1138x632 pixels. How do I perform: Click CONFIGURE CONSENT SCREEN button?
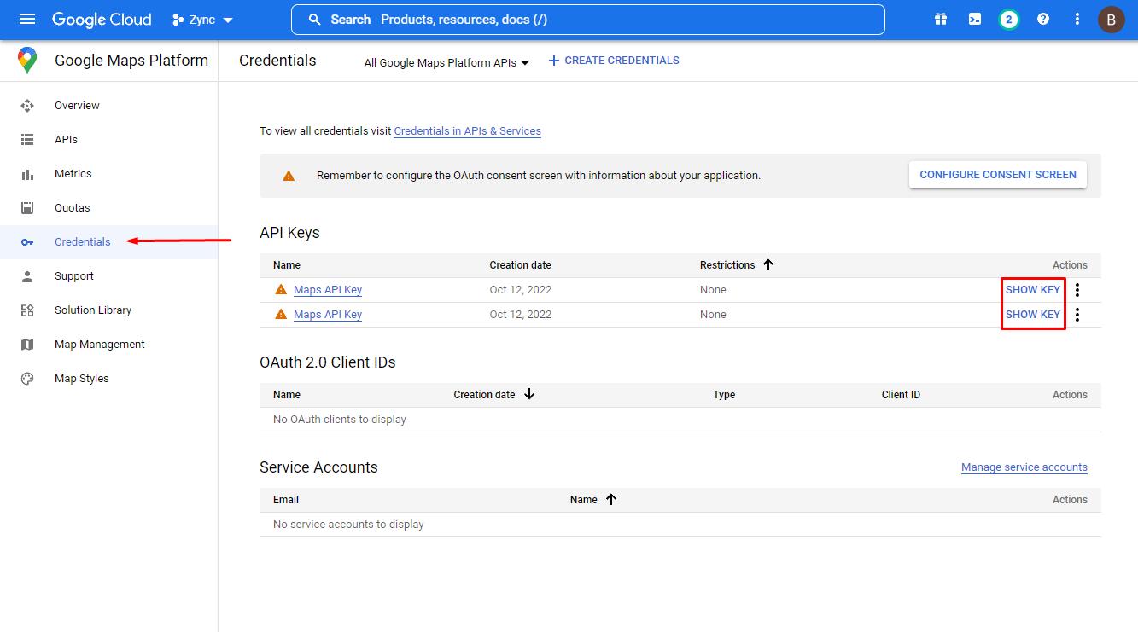(998, 175)
